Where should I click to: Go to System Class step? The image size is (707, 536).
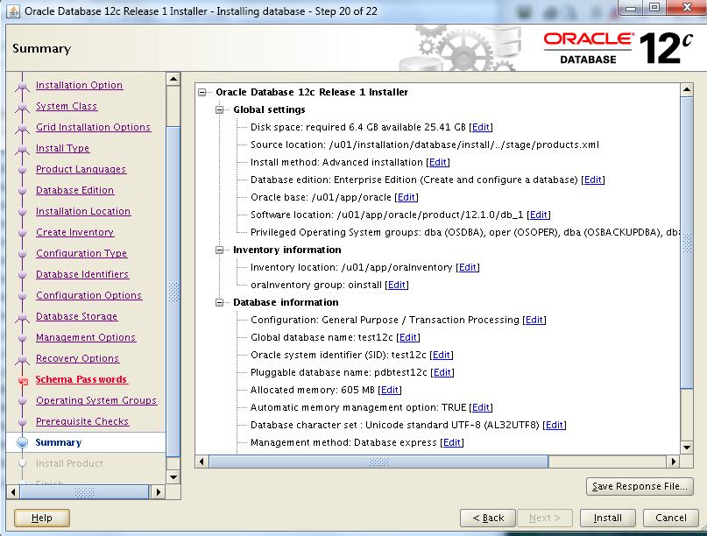(x=67, y=106)
